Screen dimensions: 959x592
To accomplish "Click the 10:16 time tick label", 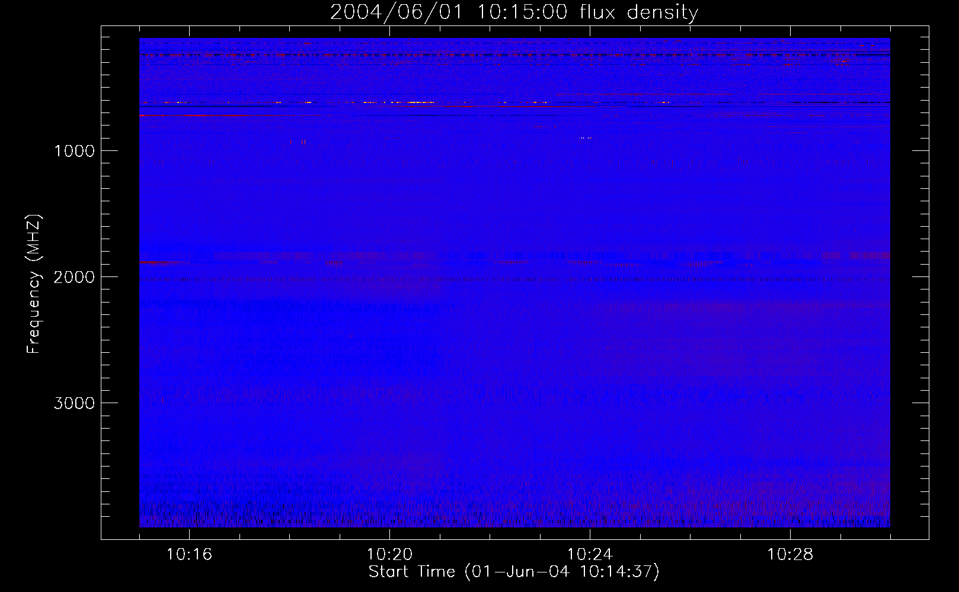I will [x=189, y=555].
